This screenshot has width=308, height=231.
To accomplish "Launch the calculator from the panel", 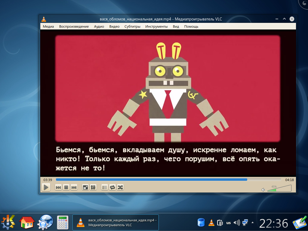I will tap(63, 223).
